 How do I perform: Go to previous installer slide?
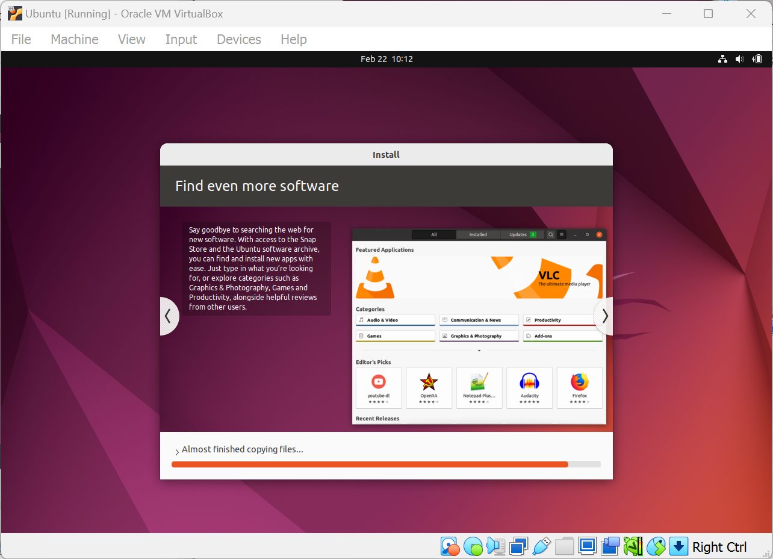tap(169, 316)
